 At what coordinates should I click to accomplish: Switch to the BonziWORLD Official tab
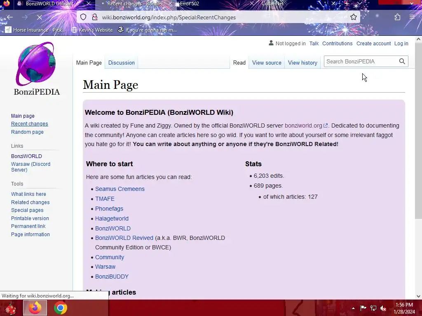(49, 4)
